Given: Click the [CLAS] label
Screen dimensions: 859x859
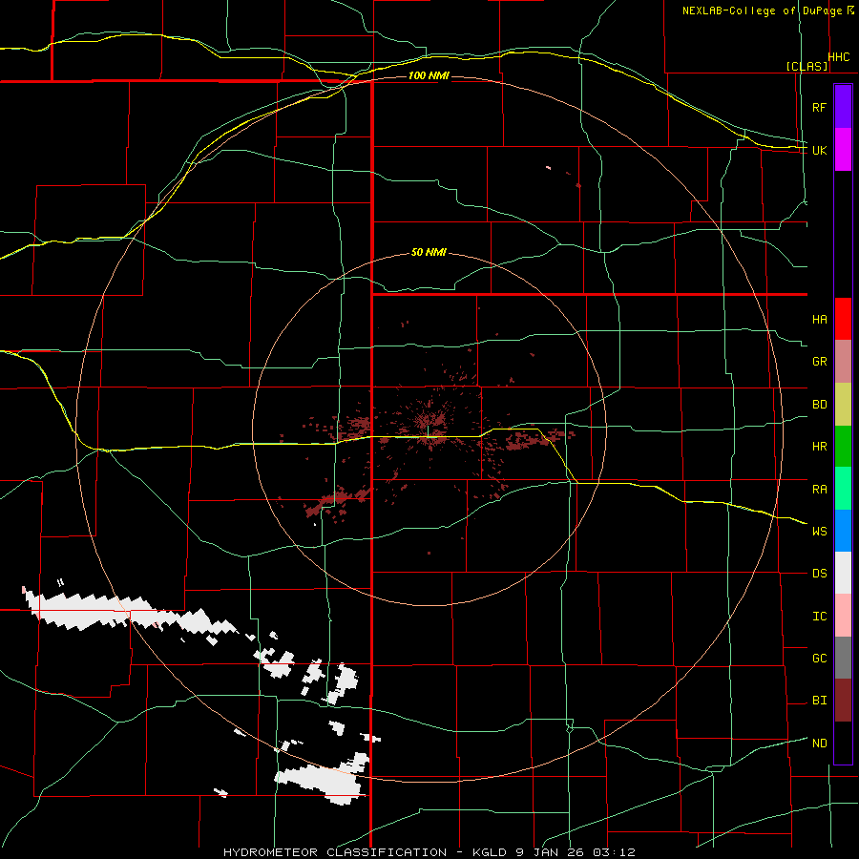Looking at the screenshot, I should pos(807,66).
